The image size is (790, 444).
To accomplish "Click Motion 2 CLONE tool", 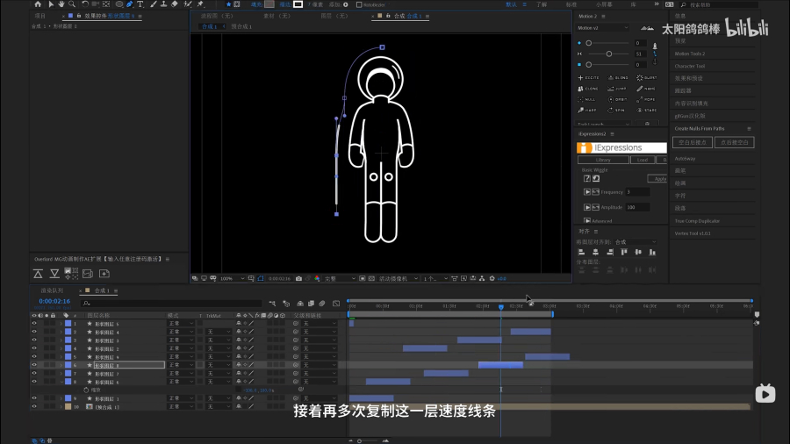I will click(588, 89).
